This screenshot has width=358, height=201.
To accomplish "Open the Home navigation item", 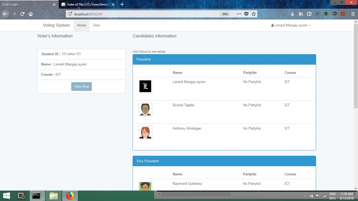I will tap(81, 25).
